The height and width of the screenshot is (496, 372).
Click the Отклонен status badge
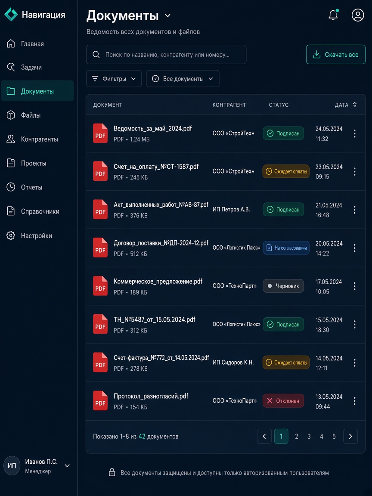tap(283, 401)
